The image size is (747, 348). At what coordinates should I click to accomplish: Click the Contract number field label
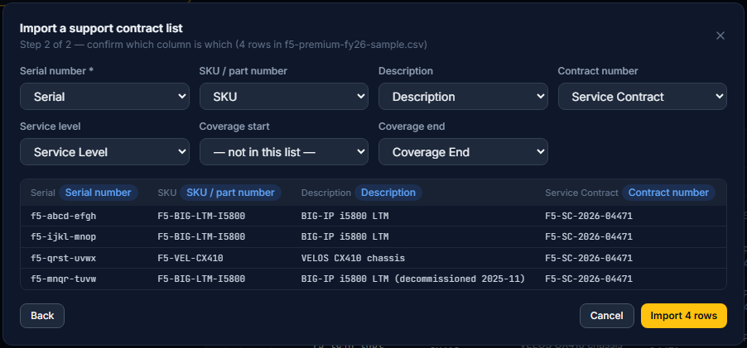598,71
